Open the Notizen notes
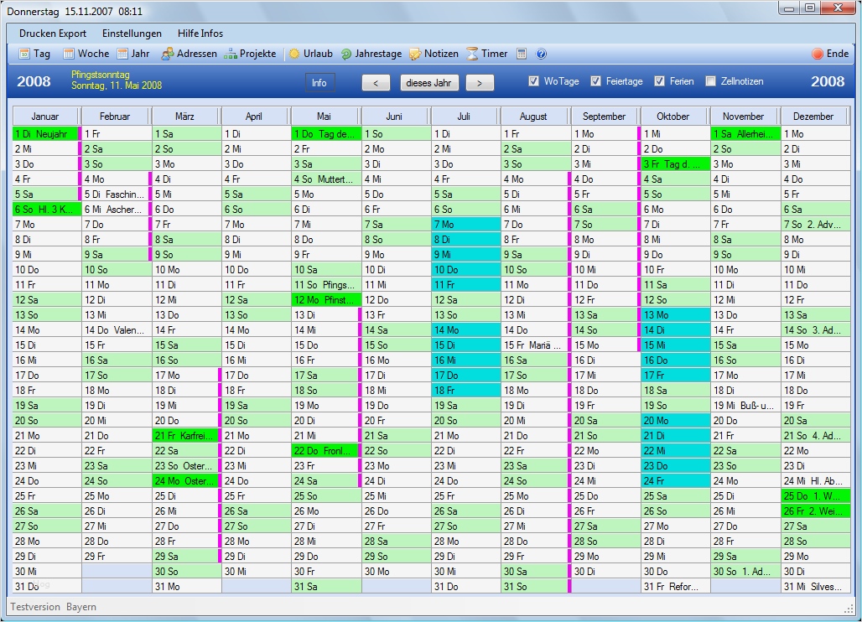 pos(434,54)
